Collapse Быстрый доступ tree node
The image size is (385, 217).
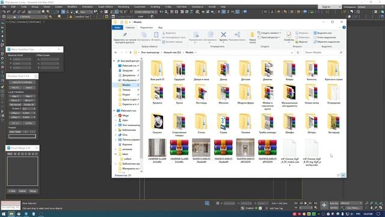114,61
